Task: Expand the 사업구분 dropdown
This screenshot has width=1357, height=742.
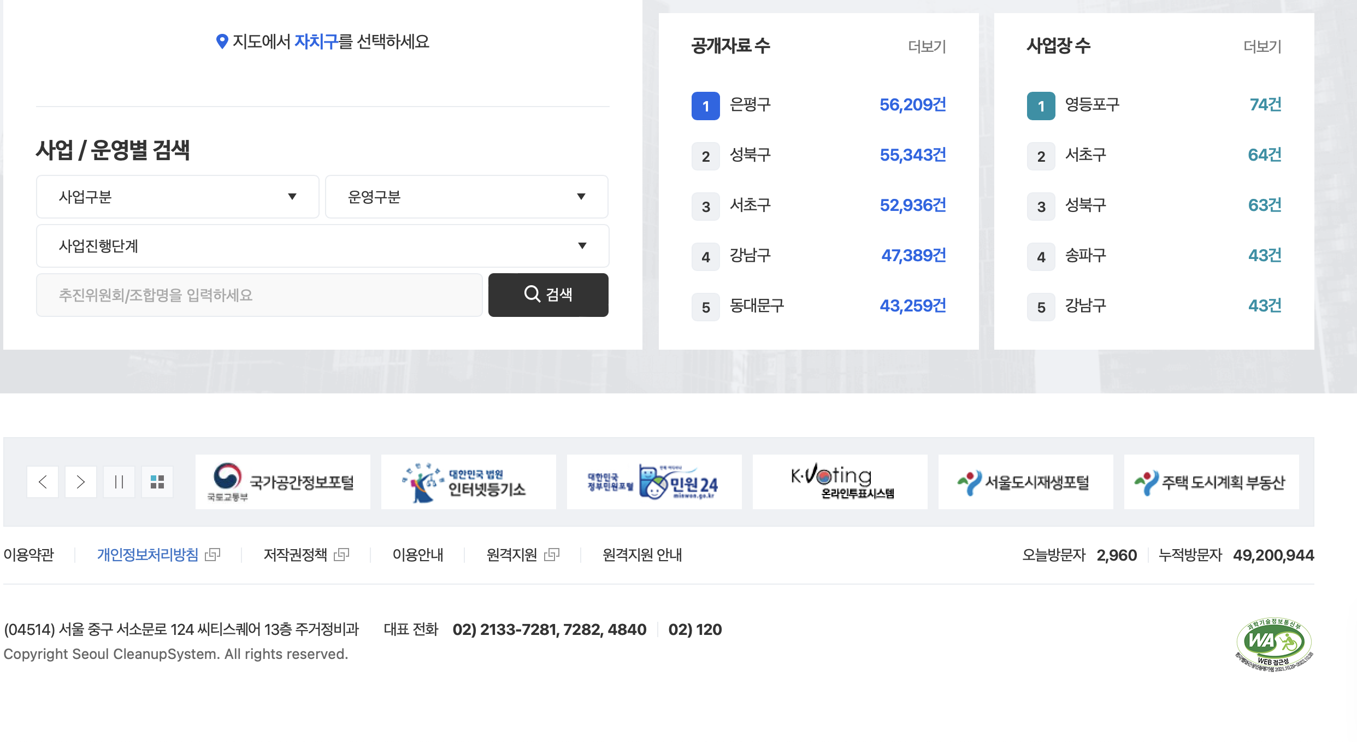Action: [x=178, y=197]
